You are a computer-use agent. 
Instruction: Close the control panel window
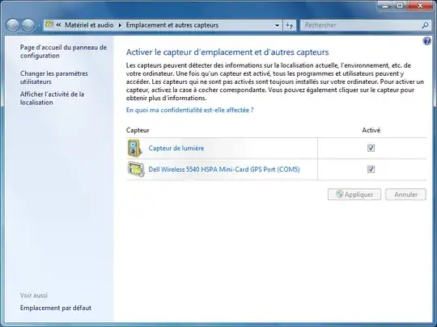(420, 6)
